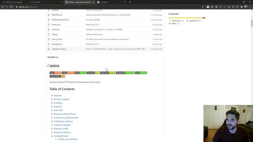The width and height of the screenshot is (253, 142).
Task: Open the index.d.ts file
Action: coord(55,30)
